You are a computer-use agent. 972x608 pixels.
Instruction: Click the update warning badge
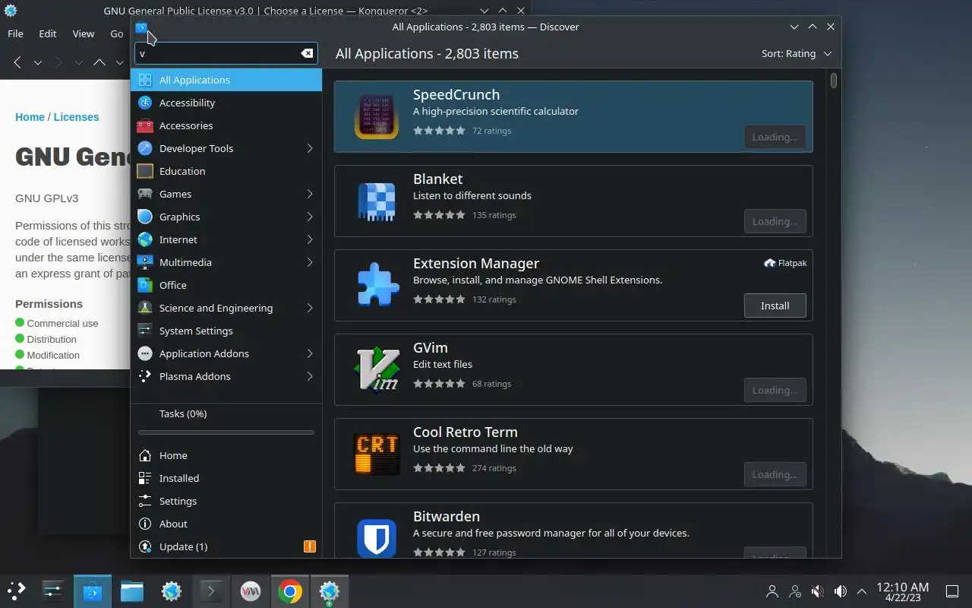(x=309, y=546)
